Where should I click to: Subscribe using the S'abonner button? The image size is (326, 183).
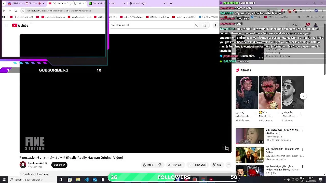click(x=59, y=165)
